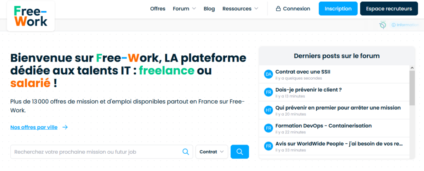Click the Information badge
The image size is (424, 171).
click(x=405, y=25)
